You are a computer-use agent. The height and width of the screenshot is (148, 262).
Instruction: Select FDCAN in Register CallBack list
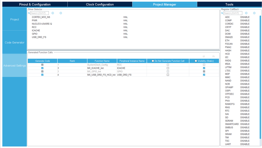coord(229,44)
